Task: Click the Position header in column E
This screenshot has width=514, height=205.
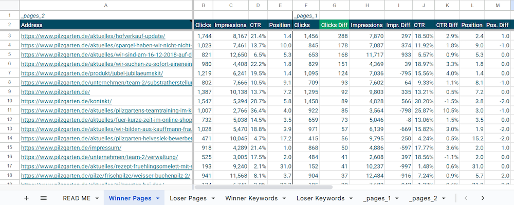Action: coord(280,25)
